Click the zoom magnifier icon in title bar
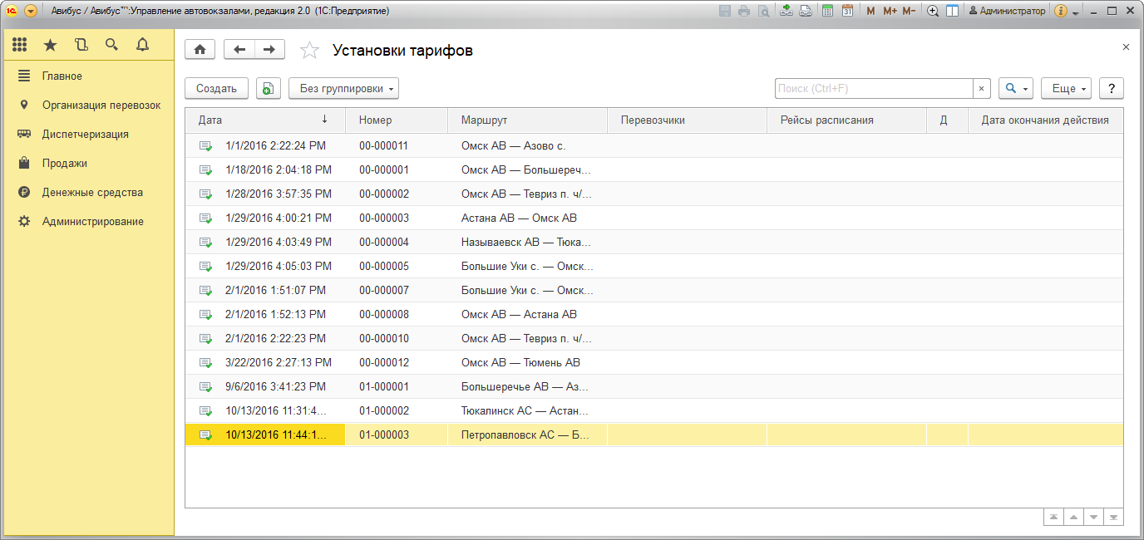Viewport: 1144px width, 540px height. (933, 12)
